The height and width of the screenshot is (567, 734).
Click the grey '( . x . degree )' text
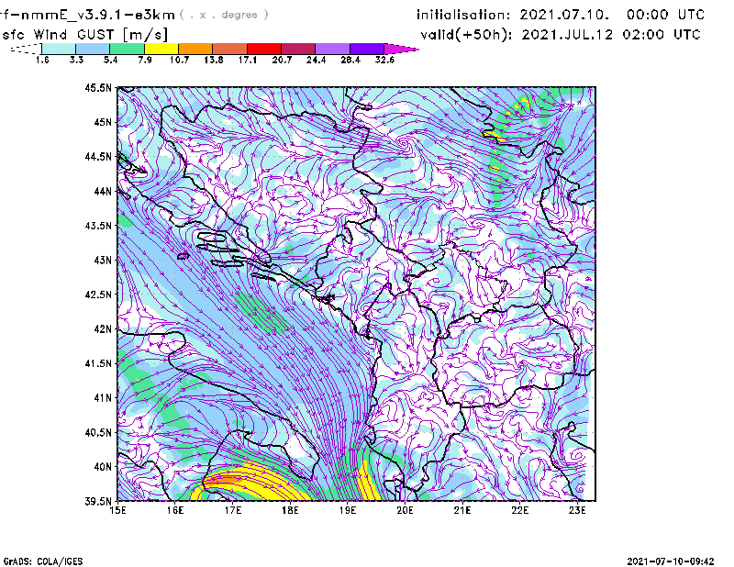[x=224, y=15]
